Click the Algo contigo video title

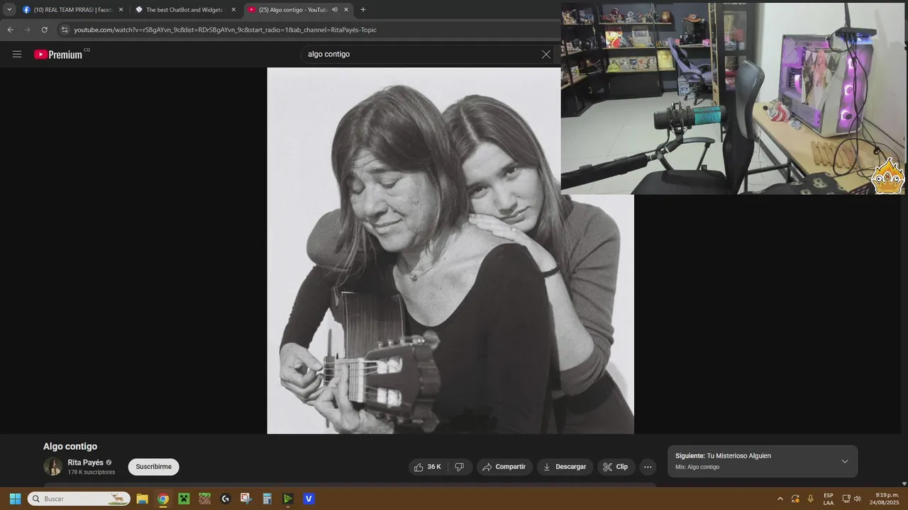tap(70, 446)
